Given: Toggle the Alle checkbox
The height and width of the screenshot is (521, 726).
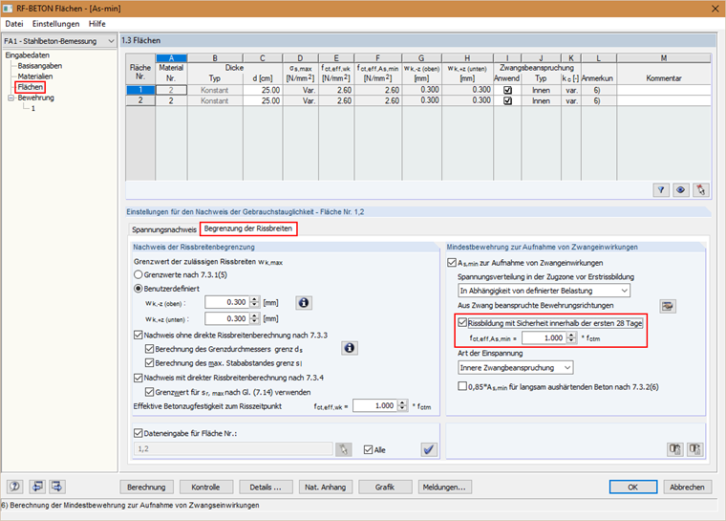Looking at the screenshot, I should [x=368, y=449].
